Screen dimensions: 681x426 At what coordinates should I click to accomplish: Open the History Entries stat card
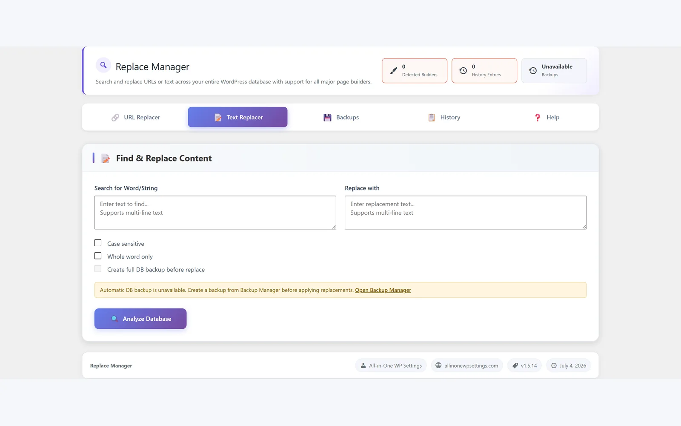[x=484, y=71]
